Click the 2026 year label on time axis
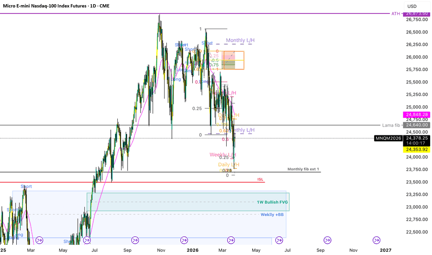 click(192, 250)
